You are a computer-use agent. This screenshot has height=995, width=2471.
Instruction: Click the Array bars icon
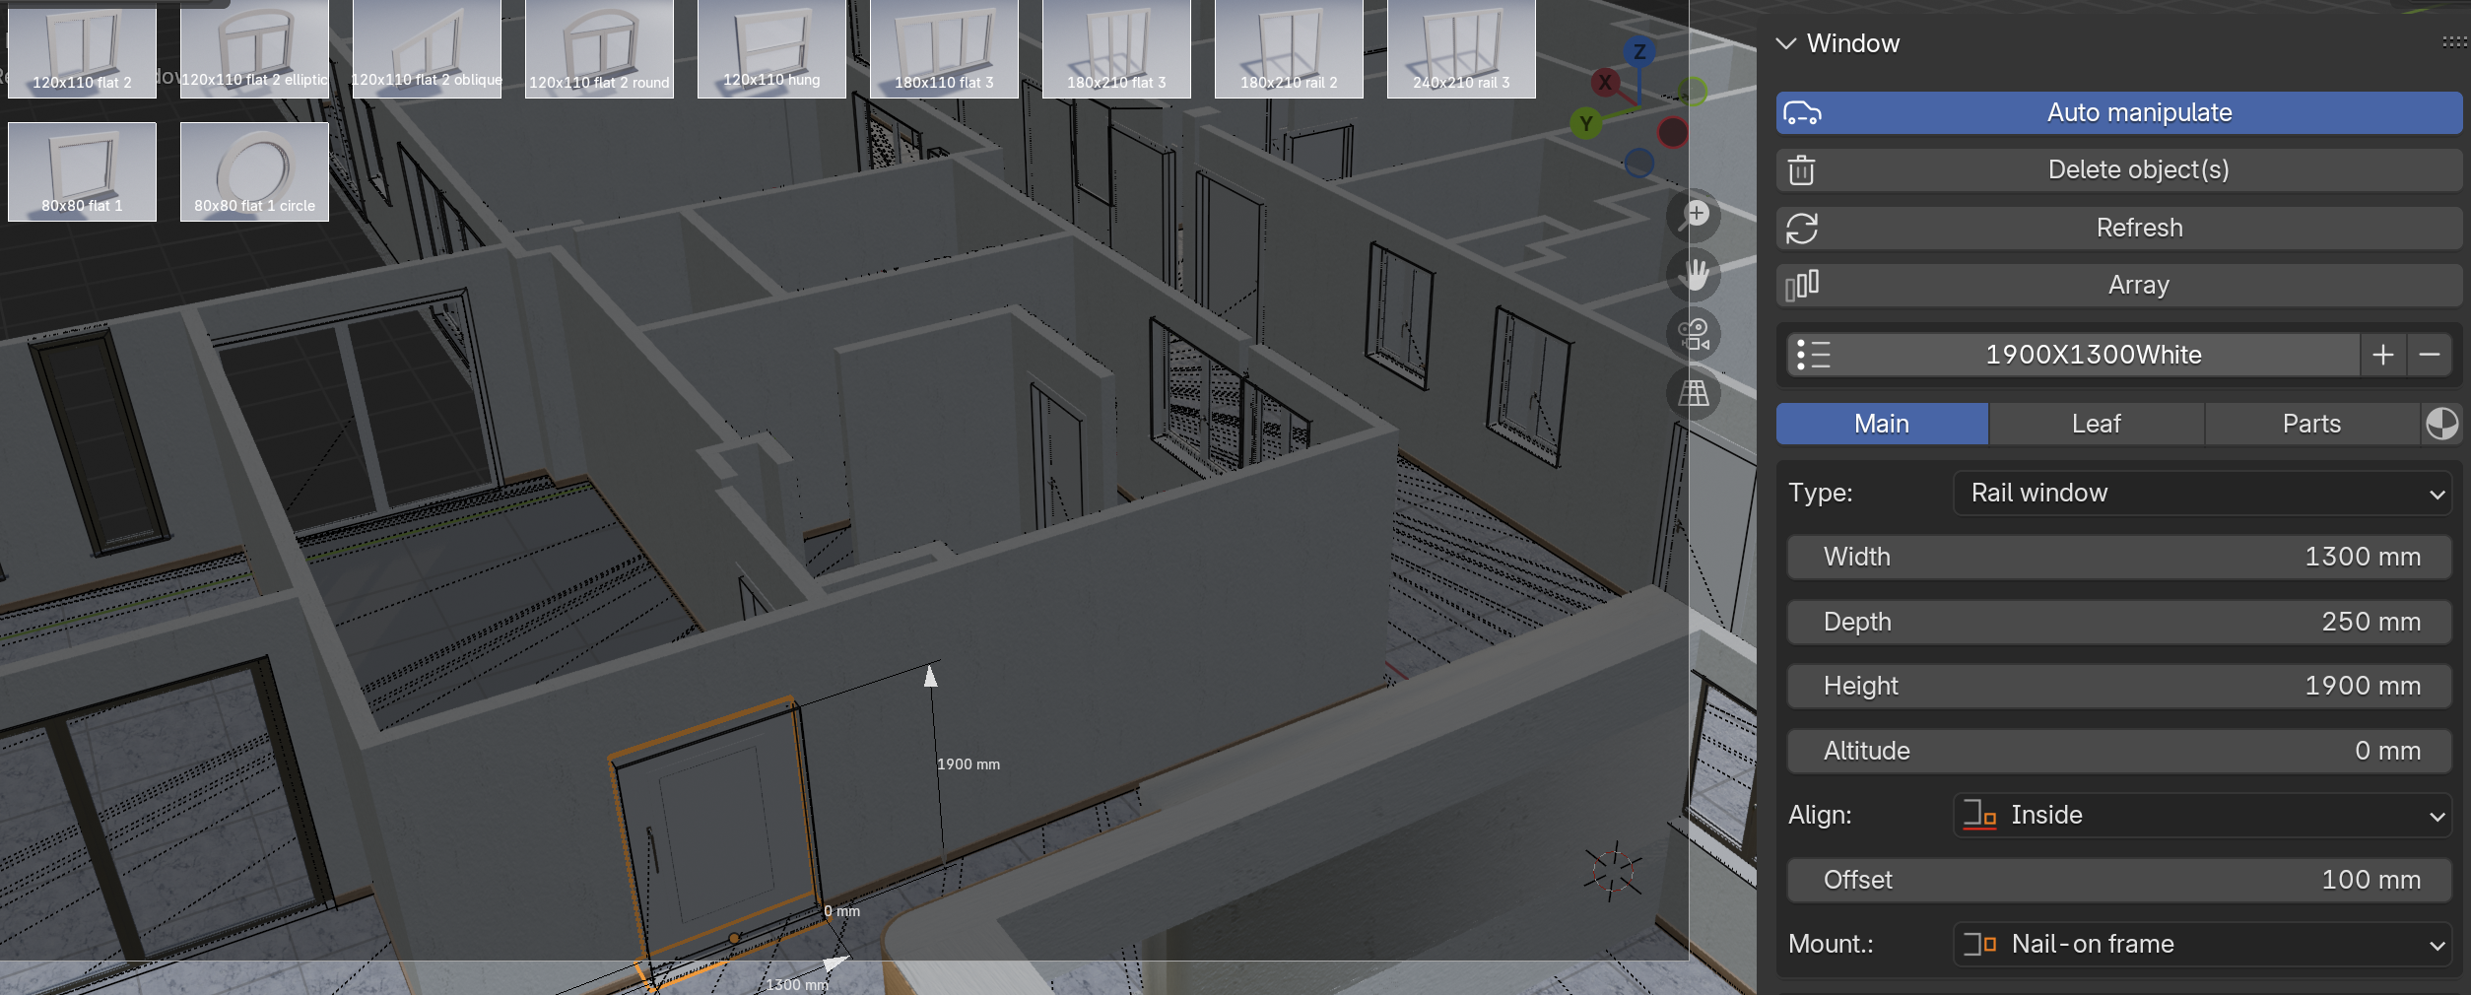(1801, 286)
